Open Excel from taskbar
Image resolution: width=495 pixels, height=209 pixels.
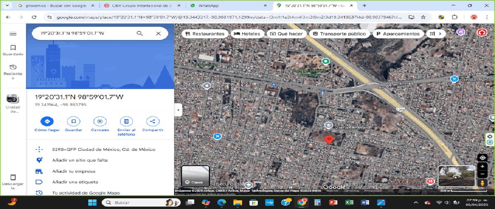point(349,202)
